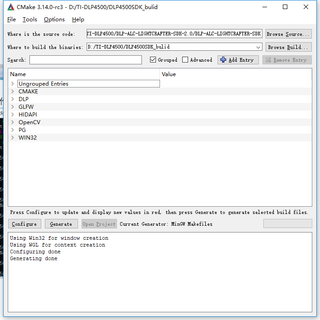Open the build binaries path dropdown arrow
The image size is (320, 320).
[x=258, y=47]
